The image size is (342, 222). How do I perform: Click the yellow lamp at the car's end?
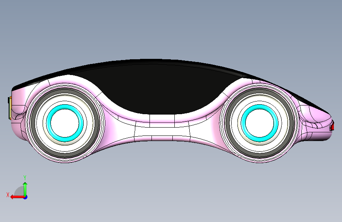pos(10,108)
